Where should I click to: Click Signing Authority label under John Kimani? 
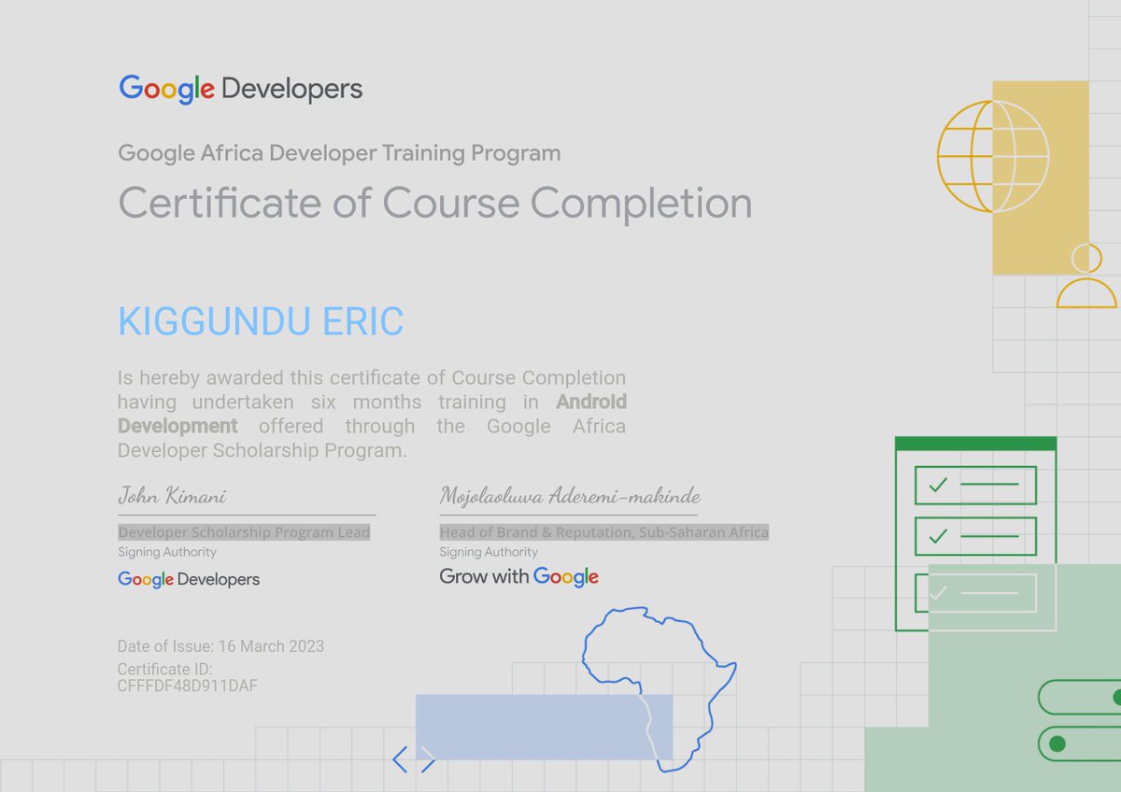tap(167, 553)
